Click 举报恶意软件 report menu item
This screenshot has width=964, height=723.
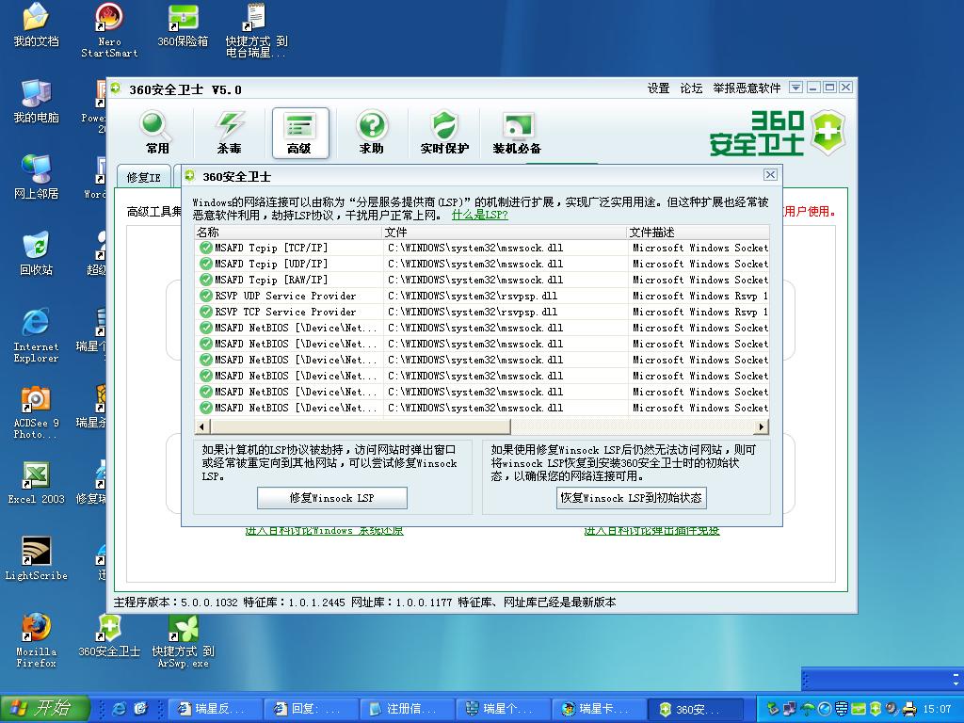(x=747, y=88)
